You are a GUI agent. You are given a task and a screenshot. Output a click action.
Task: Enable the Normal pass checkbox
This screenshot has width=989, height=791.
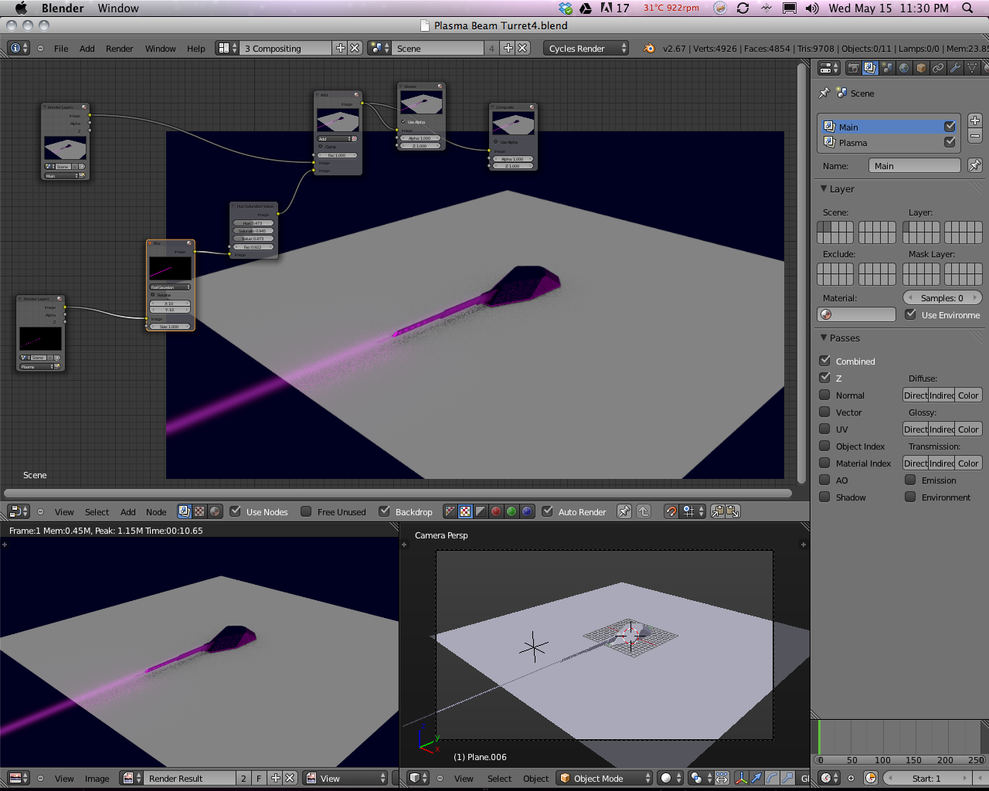pyautogui.click(x=825, y=395)
